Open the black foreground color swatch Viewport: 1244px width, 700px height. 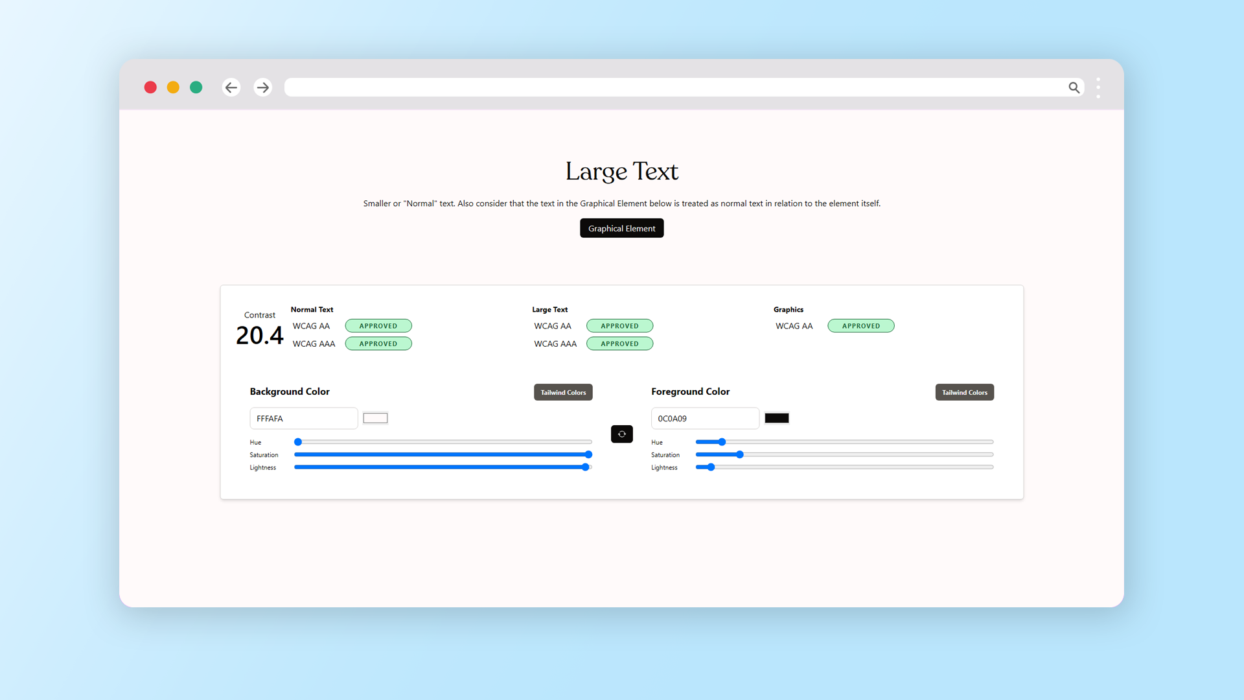pyautogui.click(x=776, y=418)
